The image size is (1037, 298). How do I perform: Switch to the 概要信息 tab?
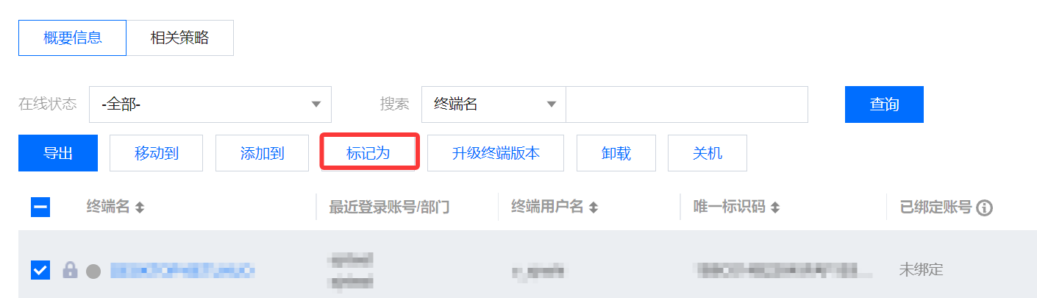point(72,38)
